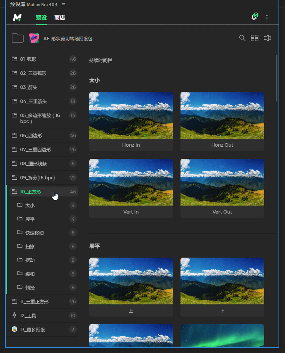The height and width of the screenshot is (353, 285).
Task: Select the 下 preset thumbnail
Action: [222, 281]
